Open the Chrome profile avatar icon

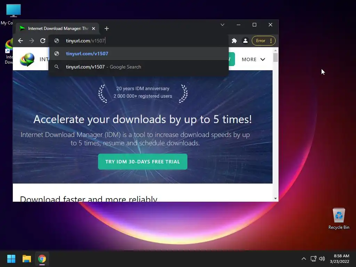point(245,41)
